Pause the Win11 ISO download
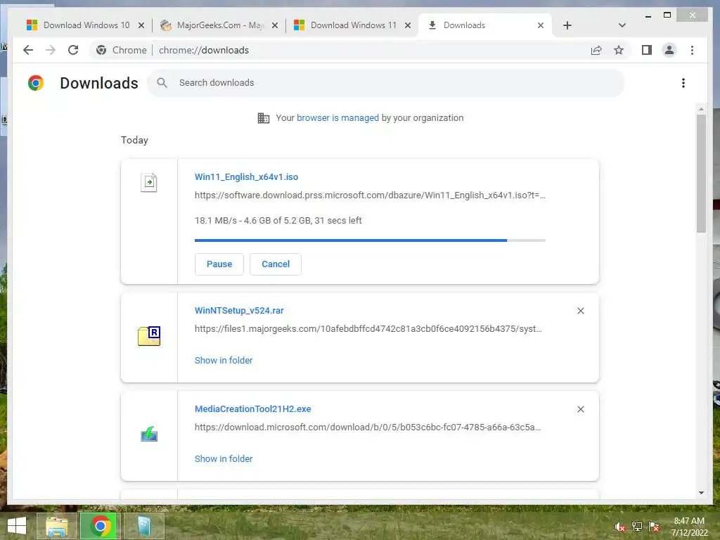This screenshot has width=720, height=540. point(219,264)
